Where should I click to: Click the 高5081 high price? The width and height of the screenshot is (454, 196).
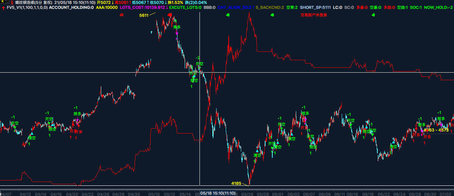point(121,3)
